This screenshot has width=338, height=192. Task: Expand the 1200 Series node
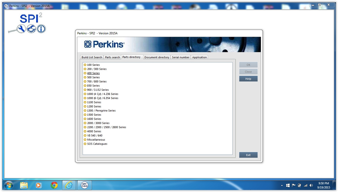85,106
